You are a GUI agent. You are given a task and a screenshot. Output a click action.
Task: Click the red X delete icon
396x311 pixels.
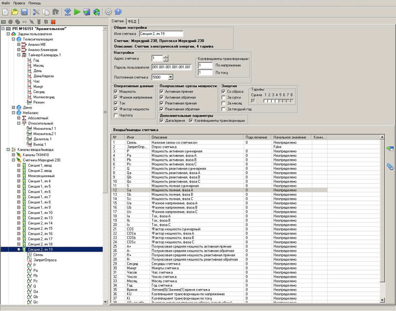pos(53,22)
